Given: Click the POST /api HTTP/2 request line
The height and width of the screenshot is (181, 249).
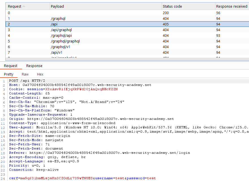Looking at the screenshot, I should click(x=27, y=81).
